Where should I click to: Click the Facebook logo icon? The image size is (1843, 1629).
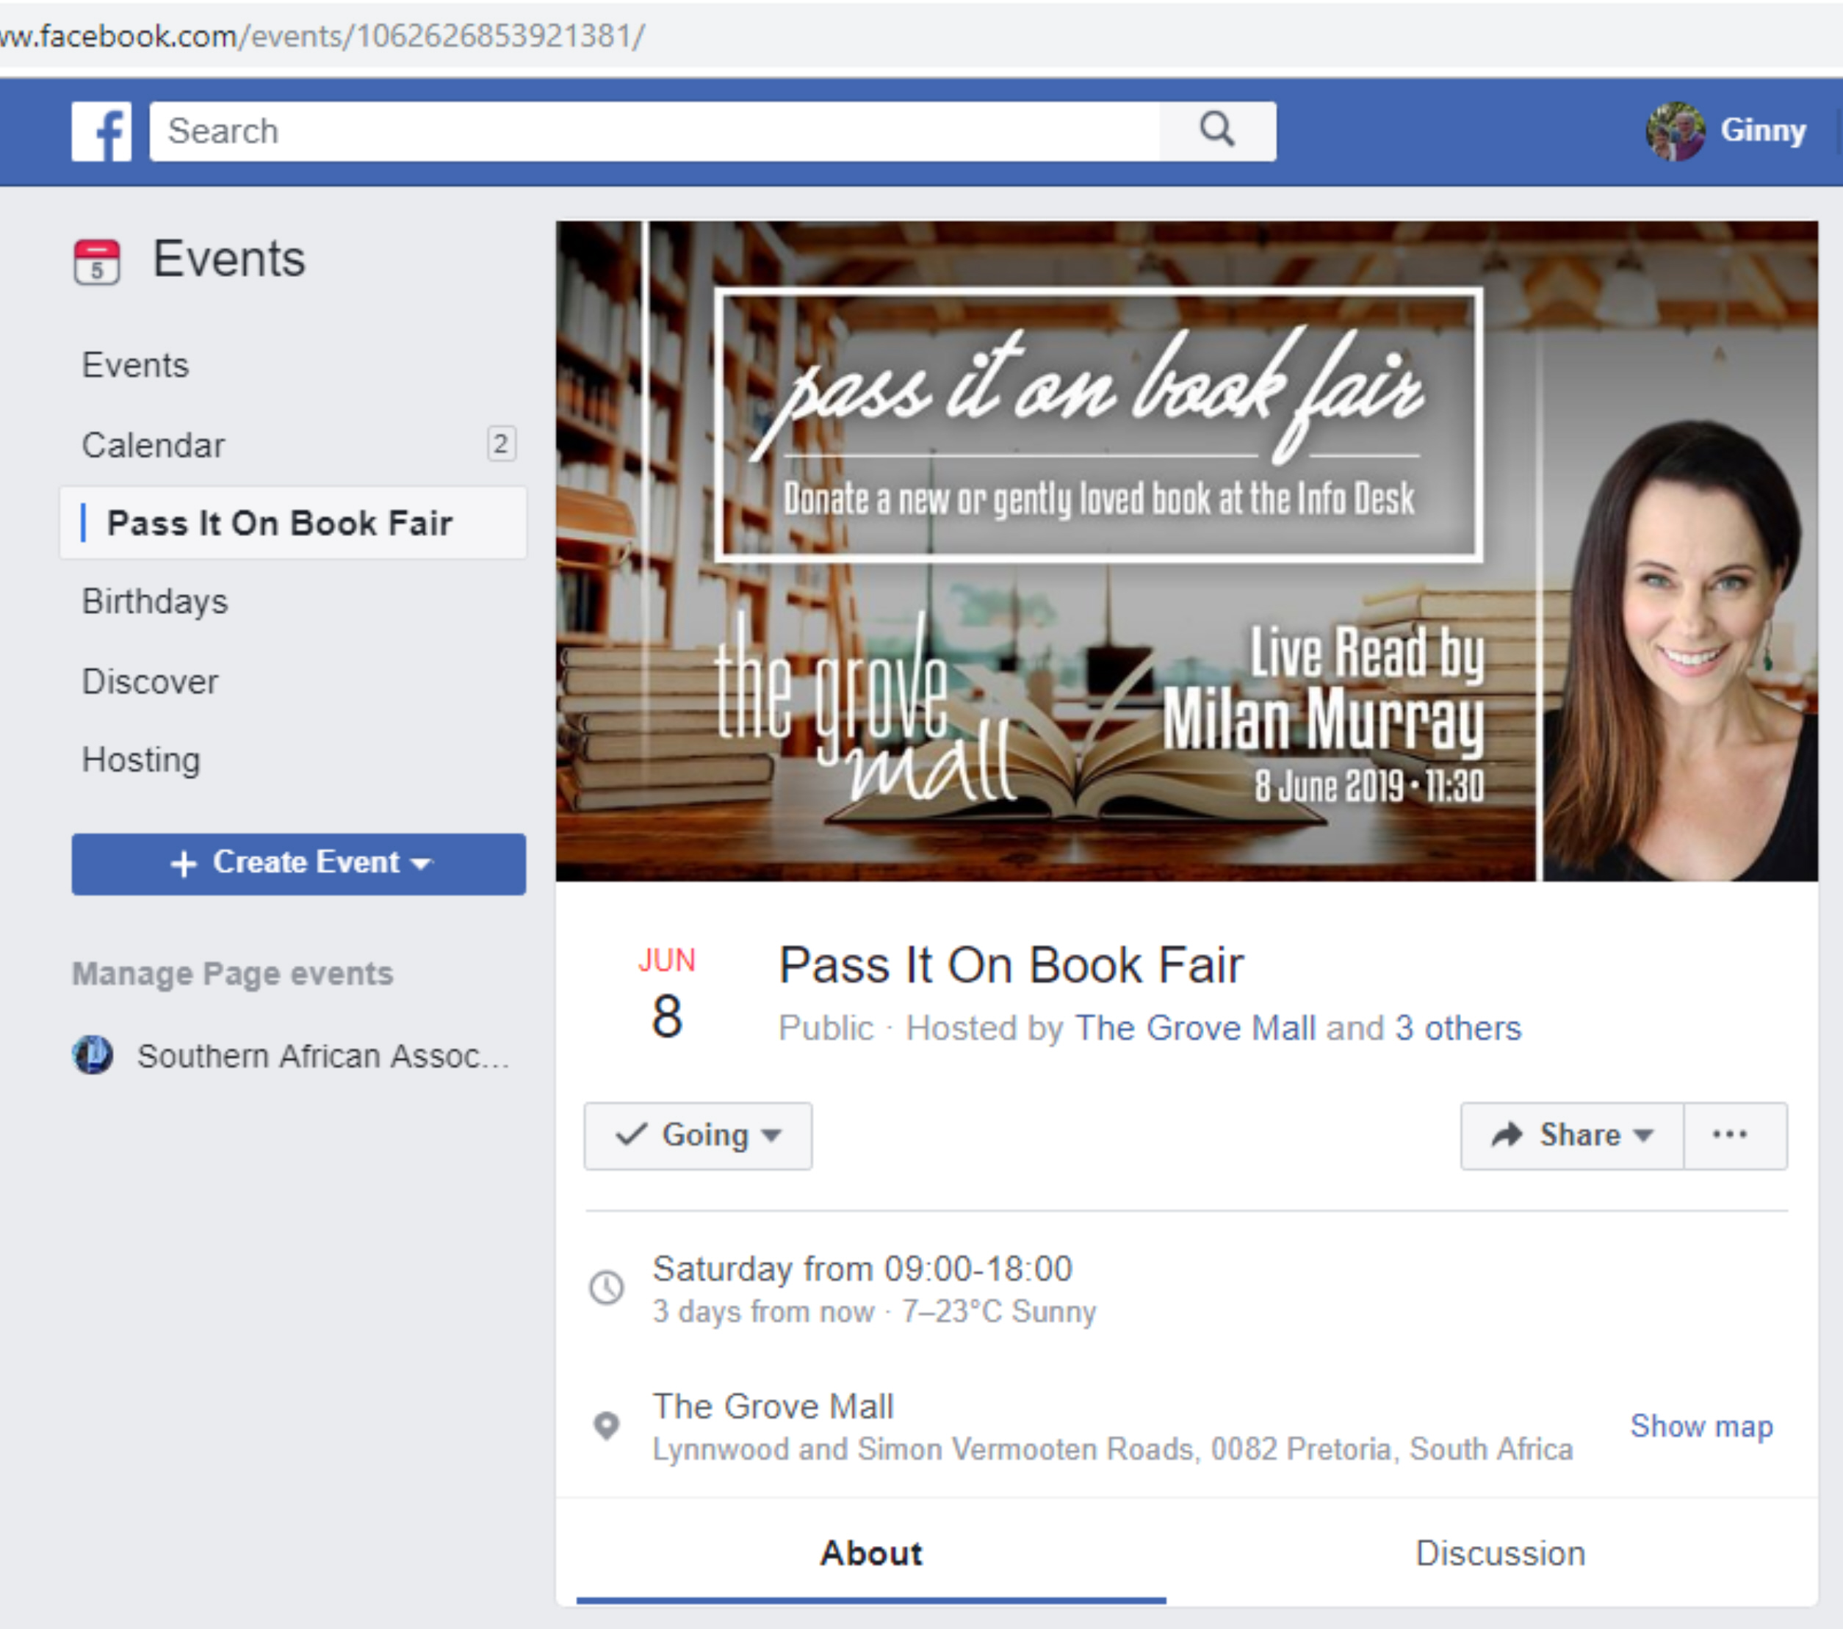pos(101,131)
